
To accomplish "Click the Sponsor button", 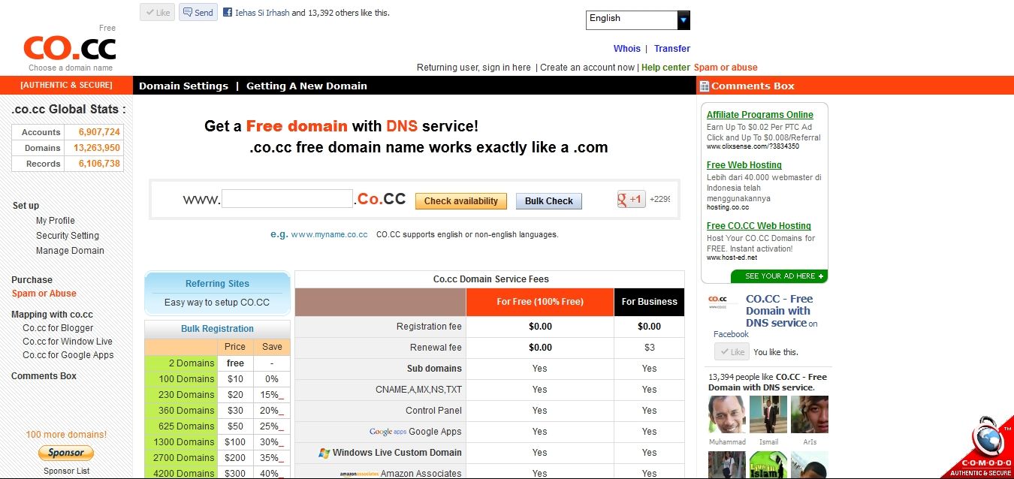I will tap(66, 453).
